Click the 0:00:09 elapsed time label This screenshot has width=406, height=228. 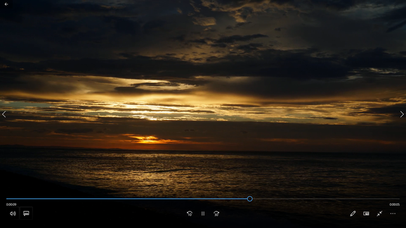tap(11, 205)
